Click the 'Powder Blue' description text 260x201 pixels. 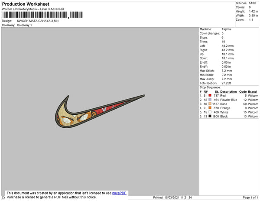(x=229, y=100)
